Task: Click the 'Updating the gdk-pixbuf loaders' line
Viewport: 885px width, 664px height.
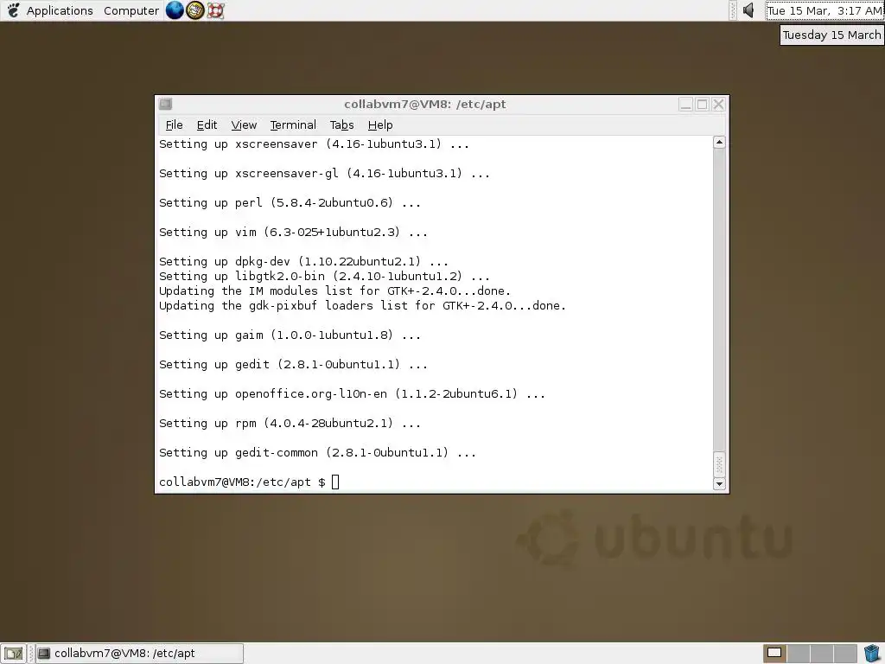Action: [x=362, y=305]
